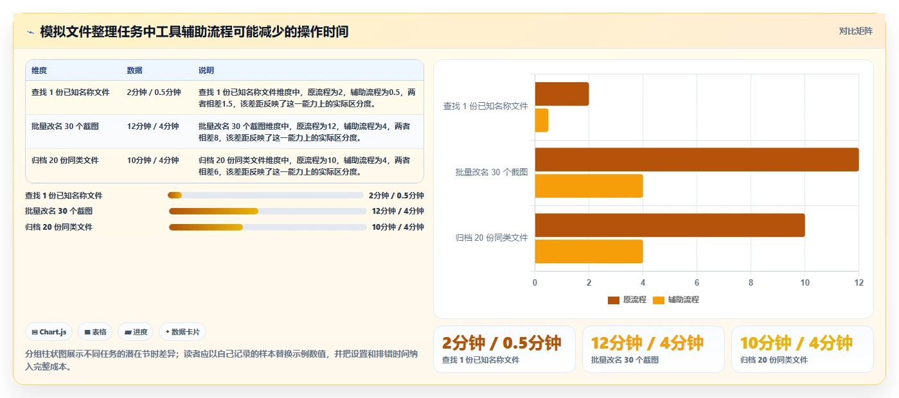Open the data card 10分钟 / 4分钟
This screenshot has width=899, height=398.
tap(803, 349)
